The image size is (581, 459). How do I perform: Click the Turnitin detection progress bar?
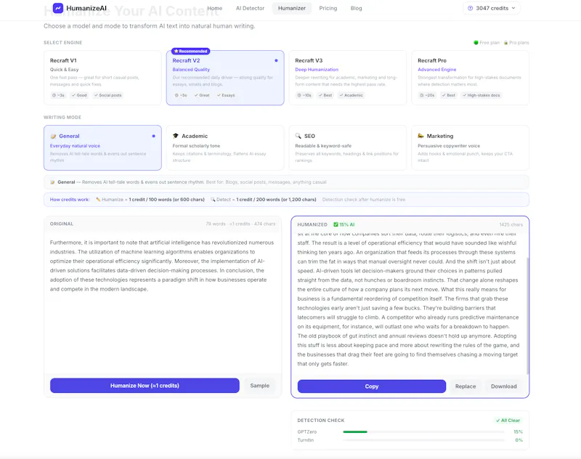[424, 440]
